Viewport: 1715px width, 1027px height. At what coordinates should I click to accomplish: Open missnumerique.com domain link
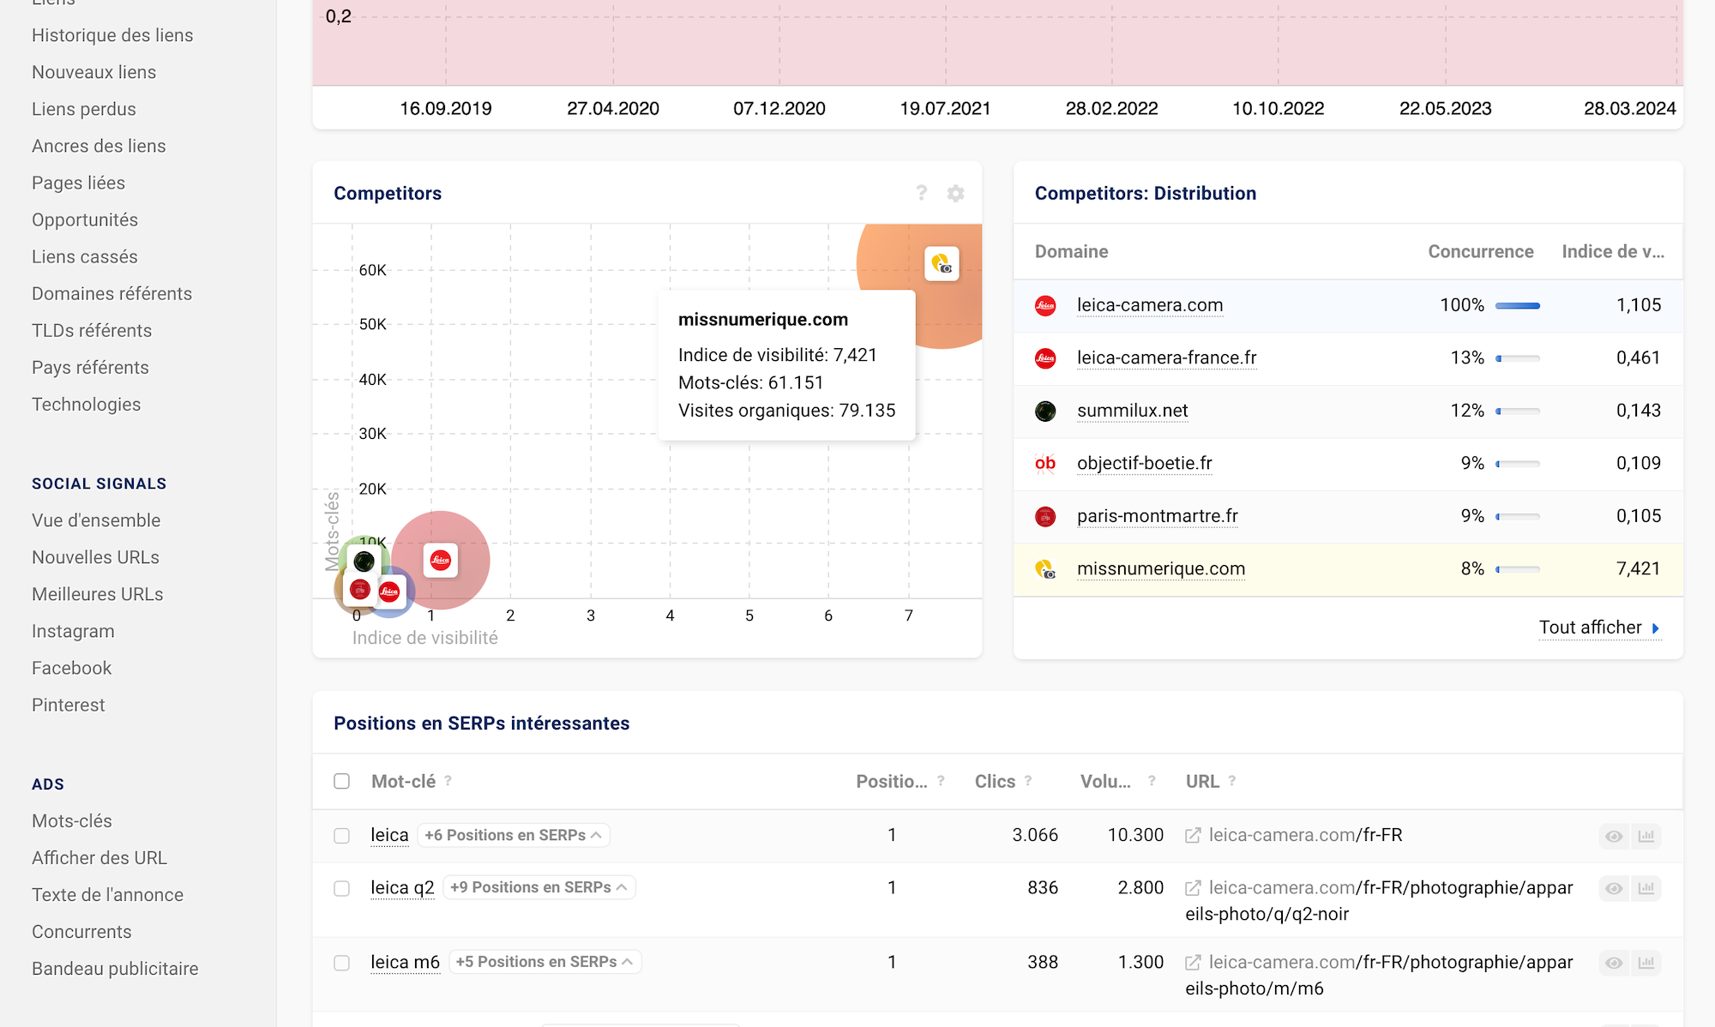click(1161, 568)
